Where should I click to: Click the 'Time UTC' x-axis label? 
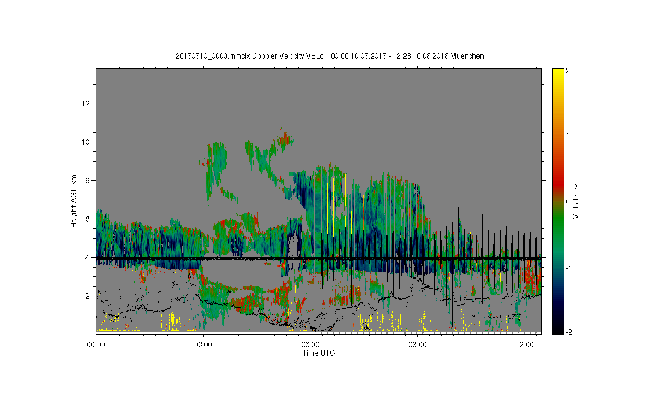coord(319,353)
